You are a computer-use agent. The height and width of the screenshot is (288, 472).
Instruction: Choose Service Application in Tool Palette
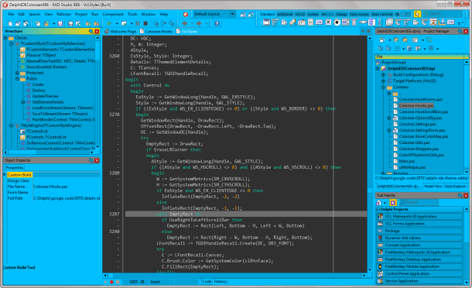point(419,281)
